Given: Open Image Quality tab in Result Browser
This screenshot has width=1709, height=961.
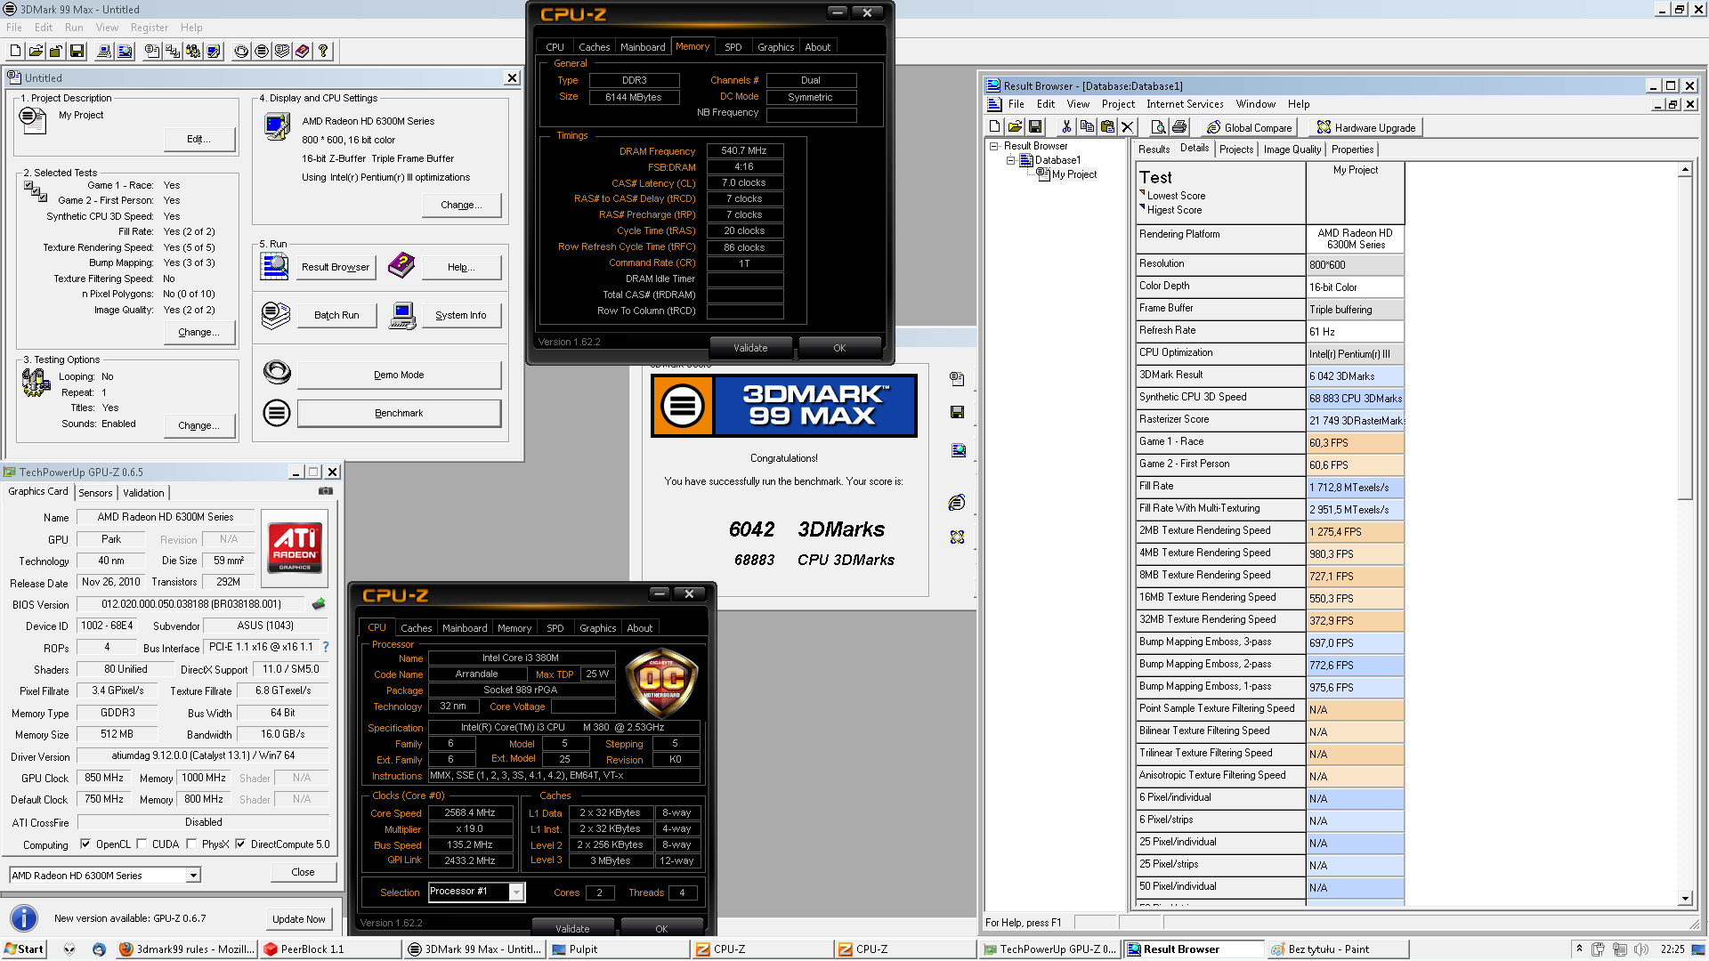Looking at the screenshot, I should [x=1292, y=149].
